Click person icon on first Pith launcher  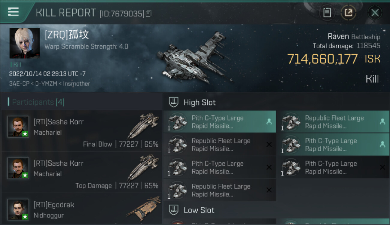tap(269, 121)
